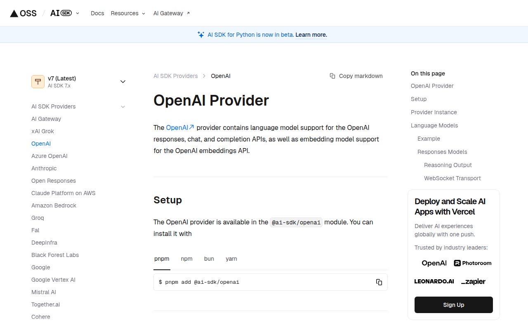Screen dimensions: 528x330
Task: Open Anthropic provider page
Action: tap(44, 168)
